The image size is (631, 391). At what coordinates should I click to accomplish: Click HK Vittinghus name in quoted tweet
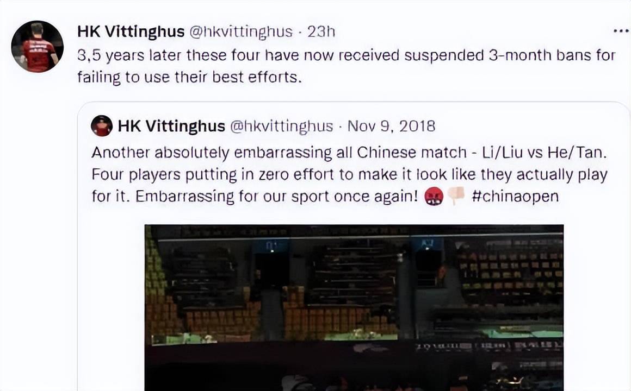[171, 126]
